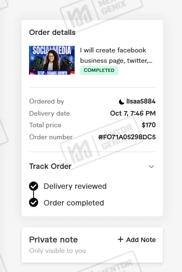Select order number #FO71A05298DC5
This screenshot has height=272, width=182.
pos(127,137)
